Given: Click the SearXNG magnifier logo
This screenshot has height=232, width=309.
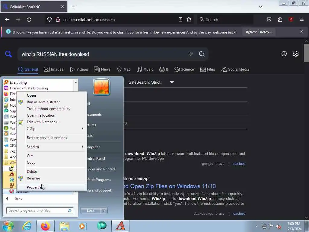Looking at the screenshot, I should tap(8, 54).
